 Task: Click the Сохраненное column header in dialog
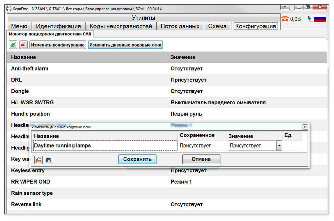pyautogui.click(x=202, y=135)
